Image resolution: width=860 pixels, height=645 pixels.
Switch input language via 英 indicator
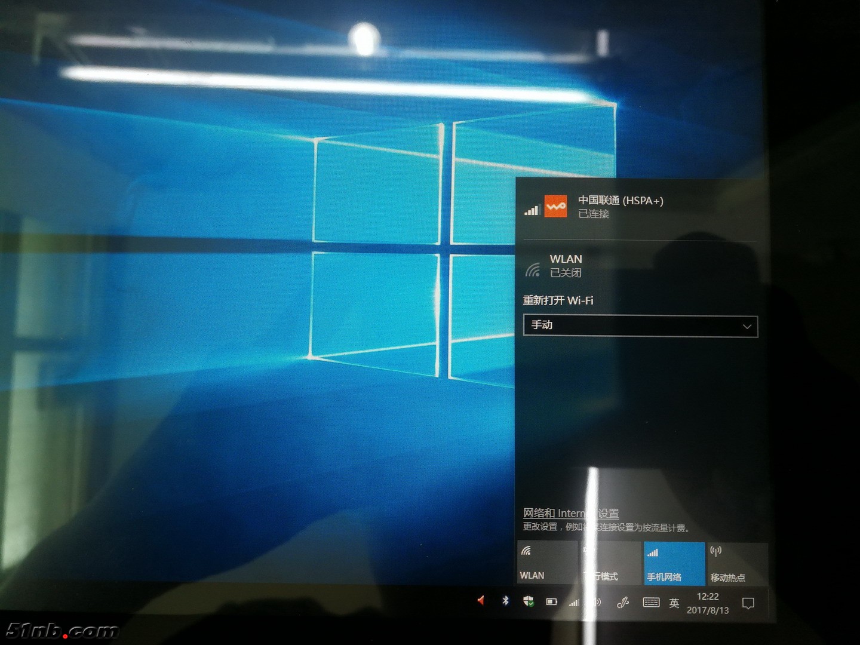click(x=674, y=603)
